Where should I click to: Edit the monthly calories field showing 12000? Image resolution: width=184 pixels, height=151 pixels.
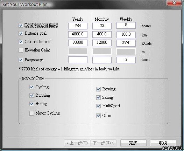coord(102,43)
